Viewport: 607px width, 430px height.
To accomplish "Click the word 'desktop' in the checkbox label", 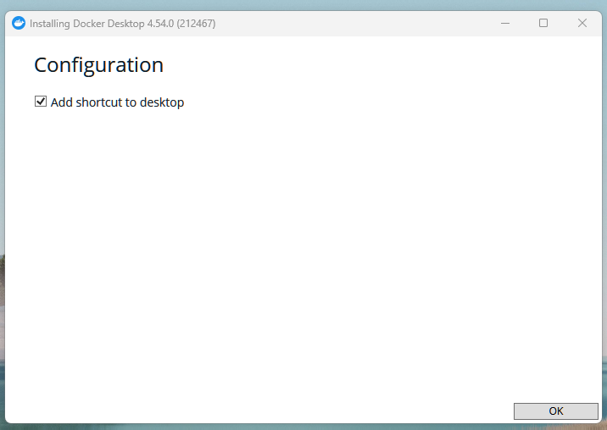I will click(163, 102).
